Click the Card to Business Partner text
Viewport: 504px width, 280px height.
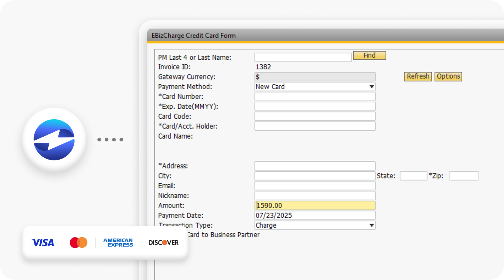[x=224, y=235]
